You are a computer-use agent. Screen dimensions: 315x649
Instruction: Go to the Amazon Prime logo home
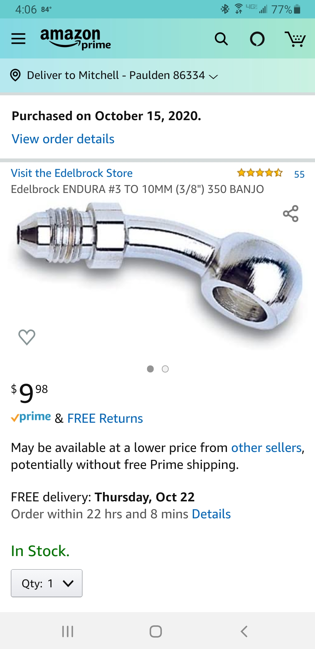click(76, 39)
